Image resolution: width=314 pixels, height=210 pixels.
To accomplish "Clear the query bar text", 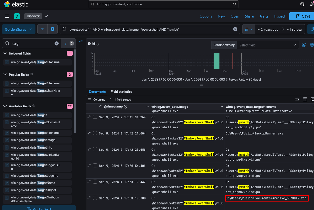I will point(235,29).
